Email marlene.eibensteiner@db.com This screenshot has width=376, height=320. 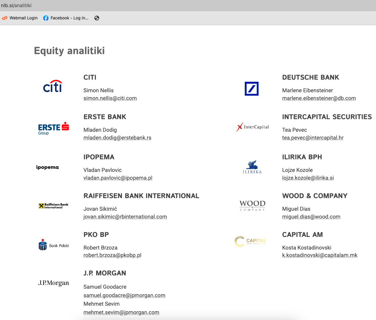tap(319, 98)
